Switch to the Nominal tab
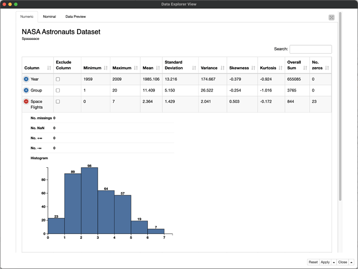The image size is (358, 269). point(49,17)
